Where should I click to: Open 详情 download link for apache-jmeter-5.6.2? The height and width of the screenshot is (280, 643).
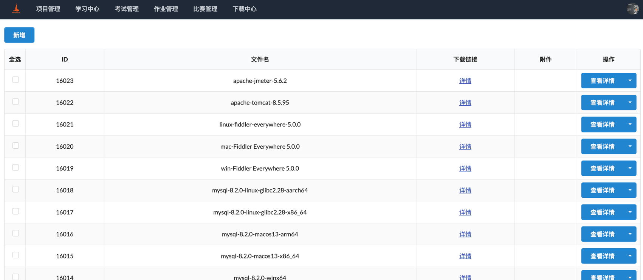465,81
